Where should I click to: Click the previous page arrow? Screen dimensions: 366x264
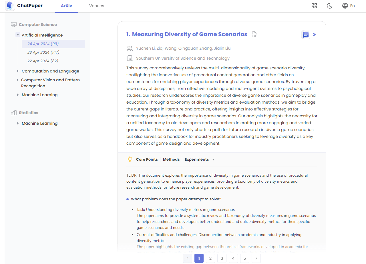coord(188,258)
